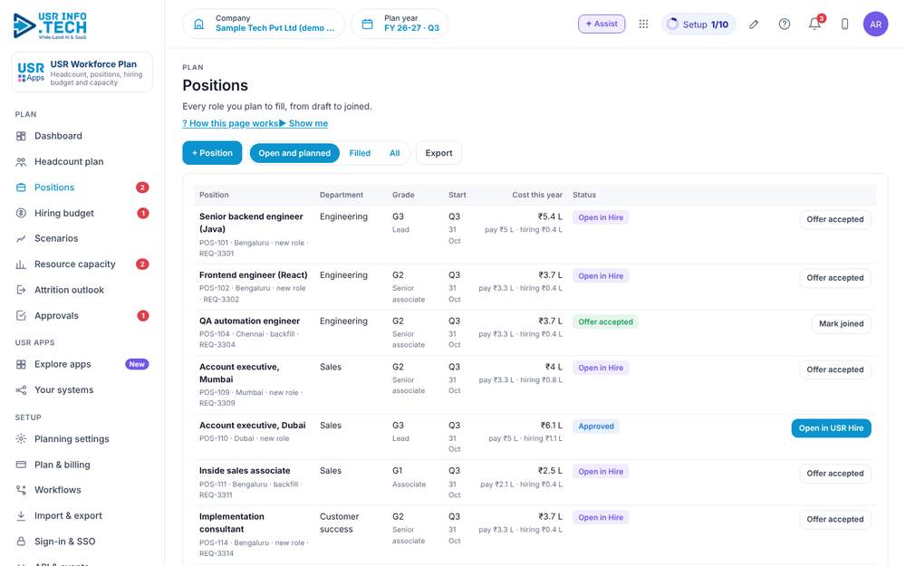Click the Hiring budget coin icon

click(x=21, y=213)
